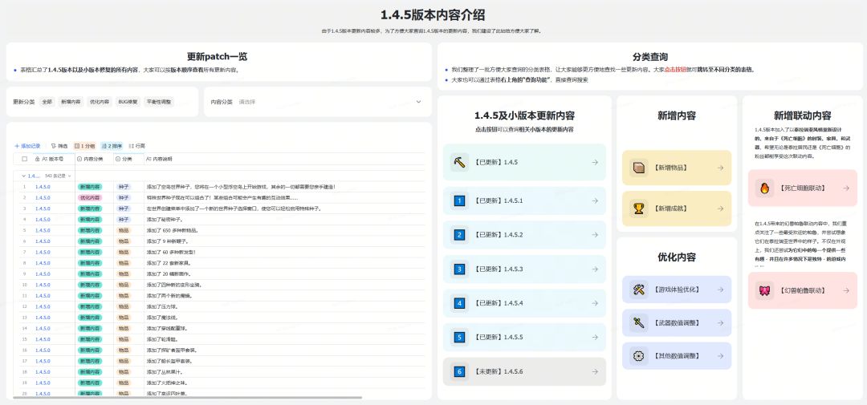Click arrow on 【已更新】1.4.5.1 card

(x=594, y=201)
